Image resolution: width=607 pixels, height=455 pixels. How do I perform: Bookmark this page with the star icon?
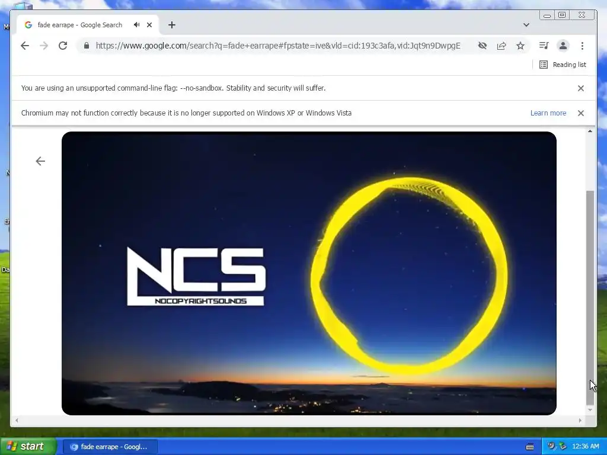[520, 46]
